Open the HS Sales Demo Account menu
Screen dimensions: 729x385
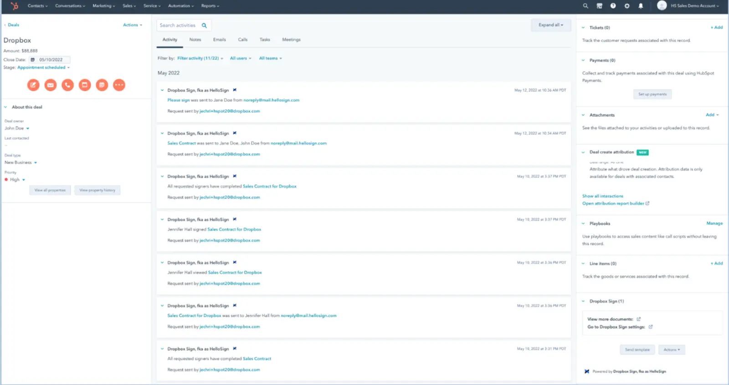pos(694,6)
